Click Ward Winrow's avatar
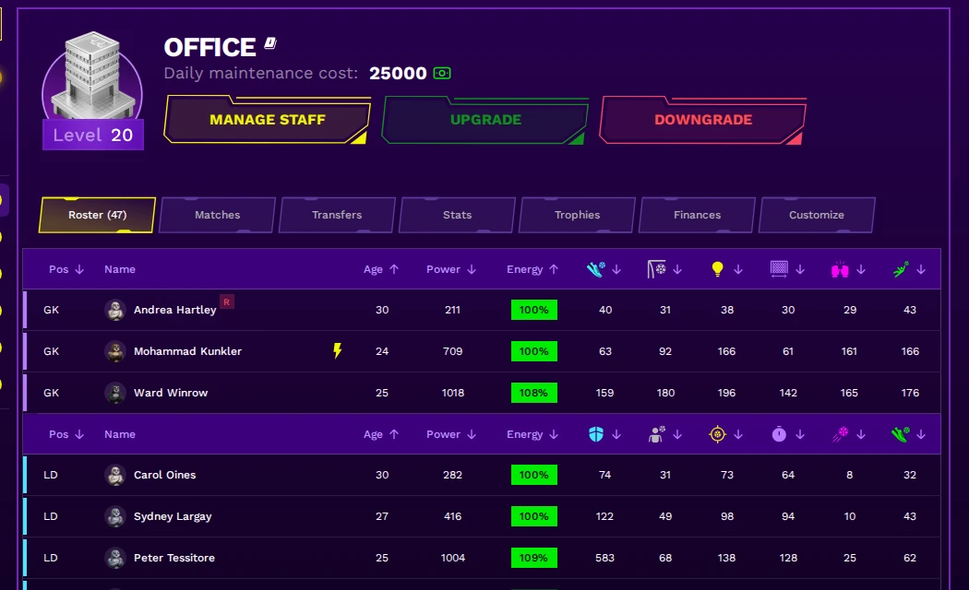969x590 pixels. pyautogui.click(x=115, y=393)
